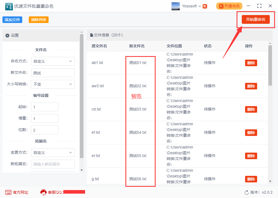Click the red VIP badge icon
278x198 pixels.
click(x=205, y=6)
